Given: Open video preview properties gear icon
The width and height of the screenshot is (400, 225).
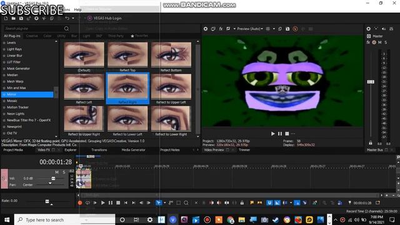Looking at the screenshot, I should point(206,29).
